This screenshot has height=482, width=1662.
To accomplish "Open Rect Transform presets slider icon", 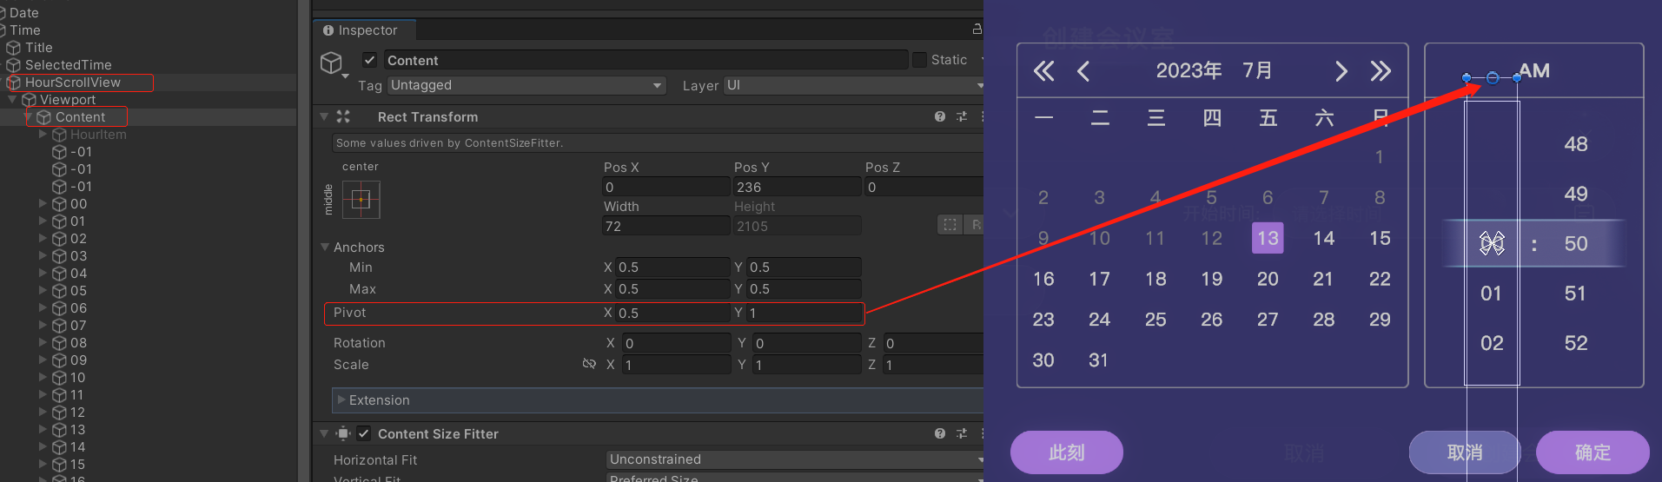I will [x=962, y=116].
